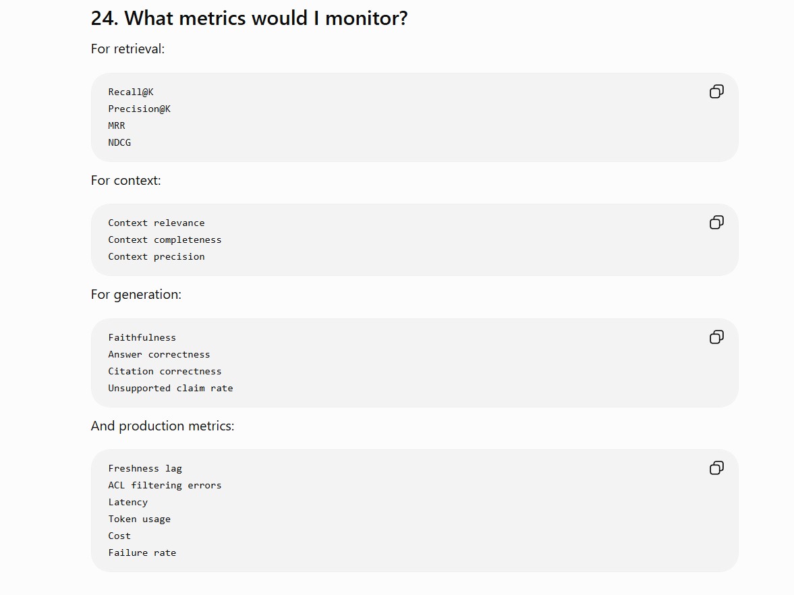
Task: Click the heading "24. What metrics would I monitor?"
Action: click(x=249, y=18)
